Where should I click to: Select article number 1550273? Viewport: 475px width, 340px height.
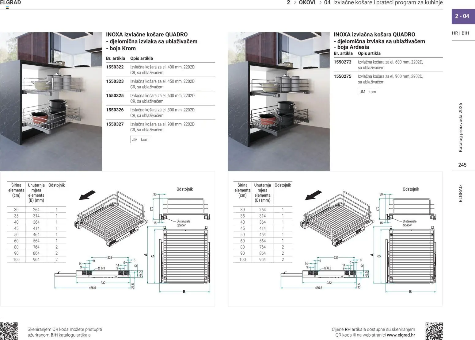pyautogui.click(x=343, y=62)
